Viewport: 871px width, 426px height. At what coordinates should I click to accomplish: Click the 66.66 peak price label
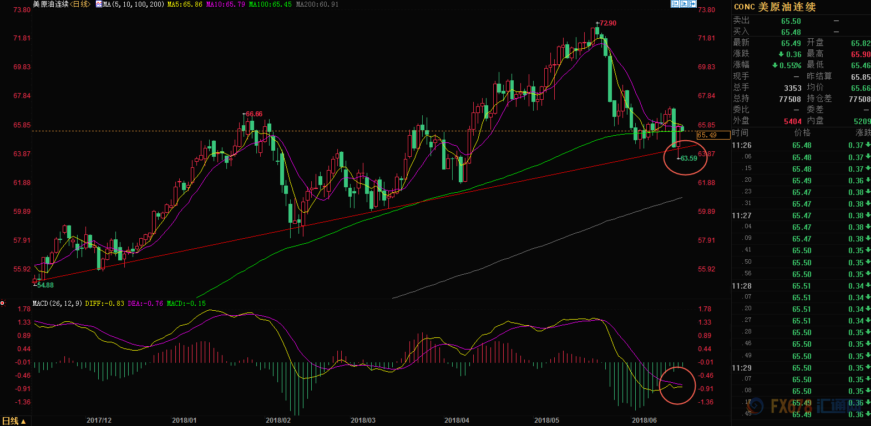(254, 114)
